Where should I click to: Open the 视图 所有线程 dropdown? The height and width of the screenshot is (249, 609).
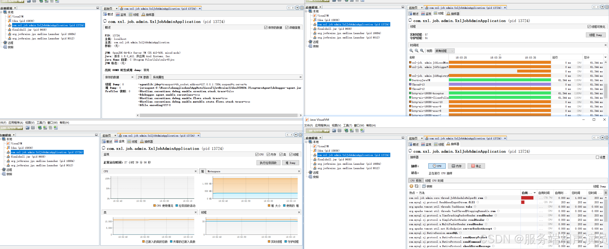[x=445, y=51]
